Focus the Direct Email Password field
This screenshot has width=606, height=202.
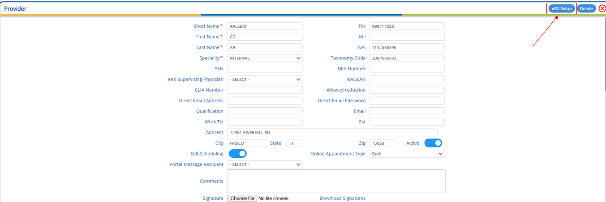coord(407,101)
